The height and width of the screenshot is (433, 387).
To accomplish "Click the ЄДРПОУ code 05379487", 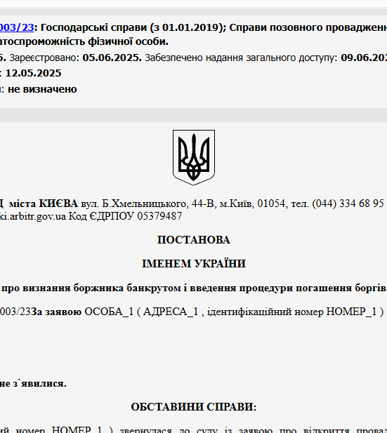I will 159,216.
